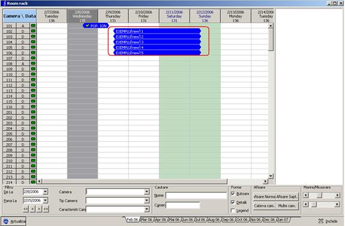Click the green status icon for room 108
345x226 pixels.
(x=33, y=64)
